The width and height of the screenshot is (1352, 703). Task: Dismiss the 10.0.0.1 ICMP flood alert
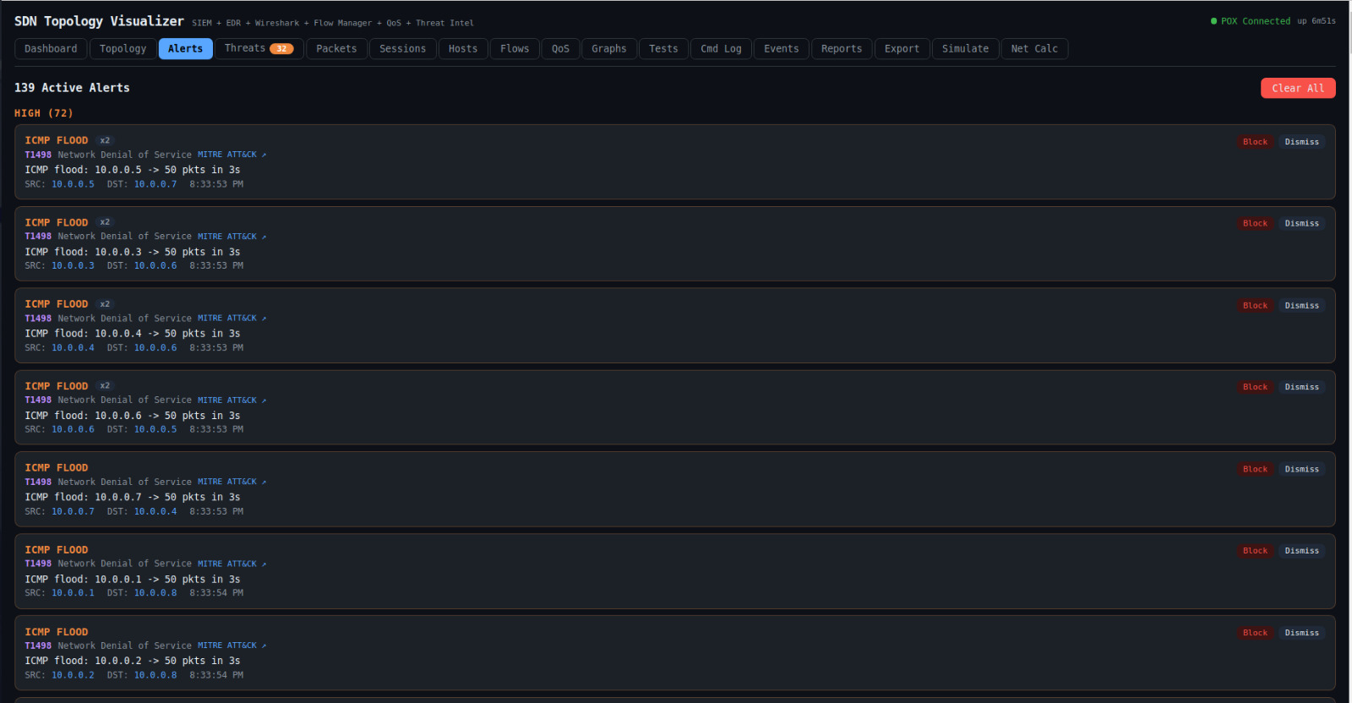tap(1301, 551)
